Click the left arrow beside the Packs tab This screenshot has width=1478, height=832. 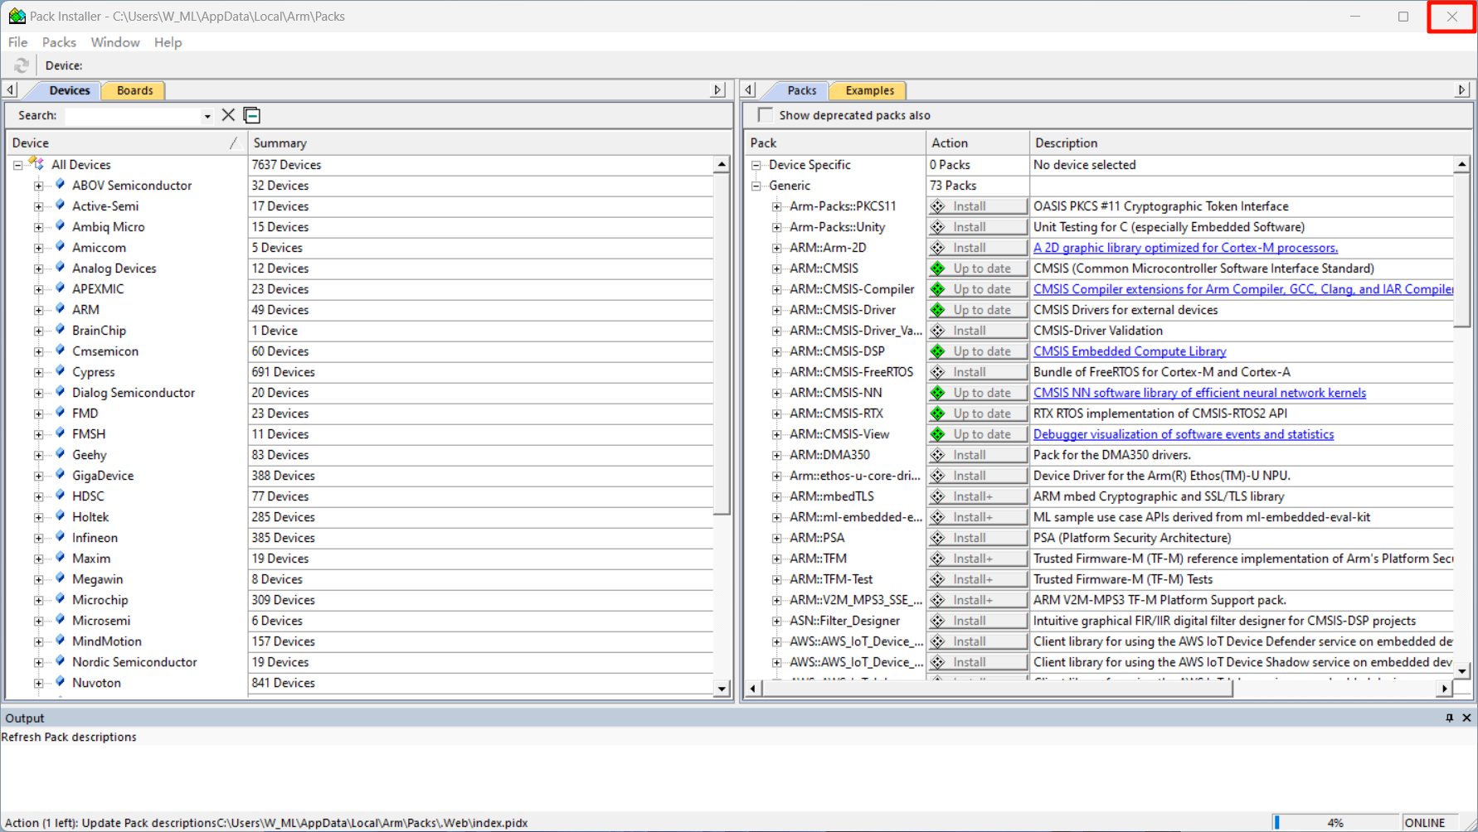click(749, 89)
